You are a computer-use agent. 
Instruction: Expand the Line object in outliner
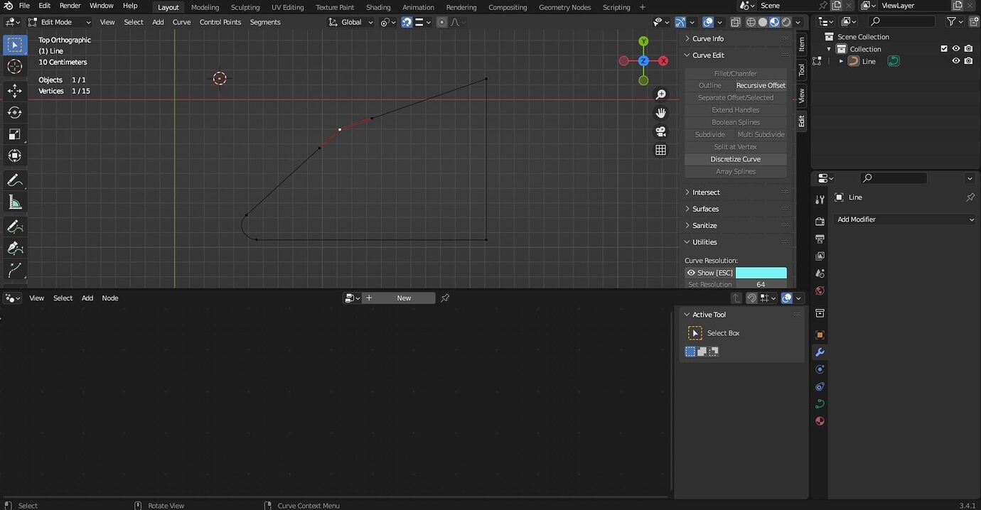click(x=842, y=61)
